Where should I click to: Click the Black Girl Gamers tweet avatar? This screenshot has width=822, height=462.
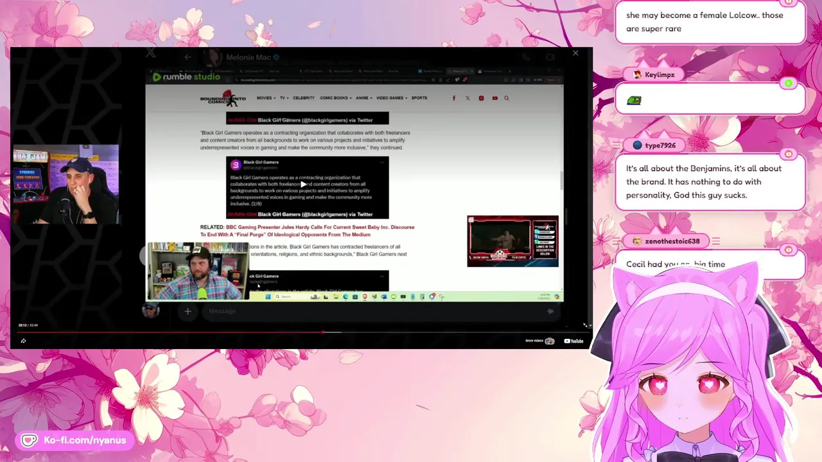pos(235,165)
